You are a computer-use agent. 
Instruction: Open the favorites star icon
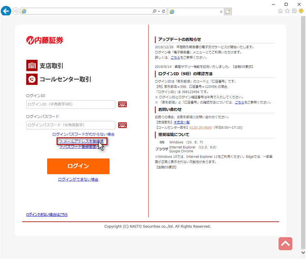click(x=288, y=11)
